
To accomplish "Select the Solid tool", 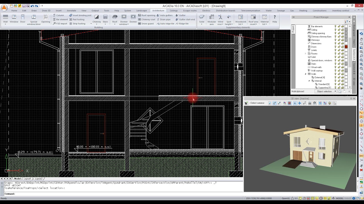I will tap(202, 19).
